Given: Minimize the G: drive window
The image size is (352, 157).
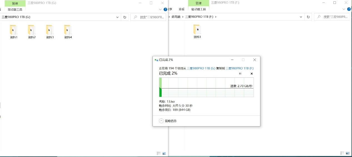Looking at the screenshot, I should 140,3.
